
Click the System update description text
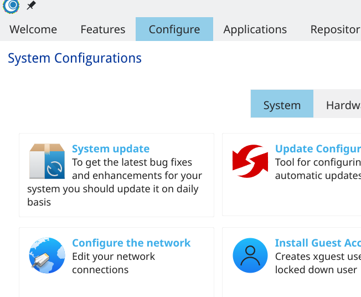tap(115, 182)
